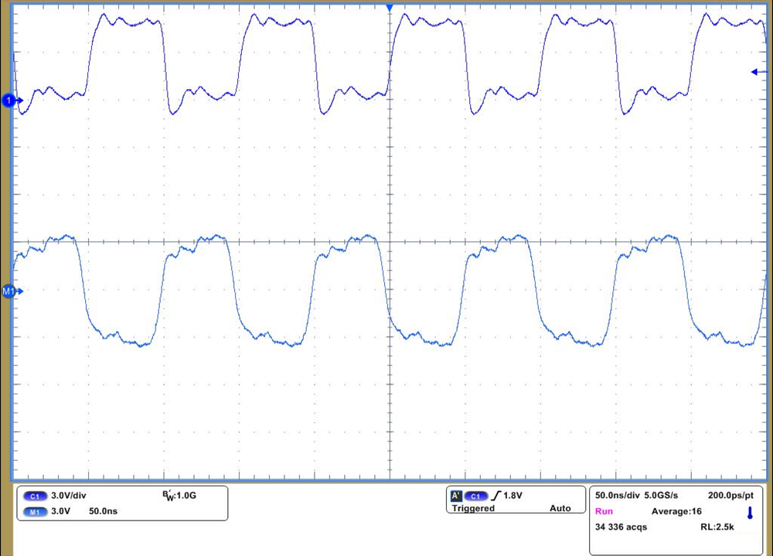Open the M1 math trace badge
The image size is (773, 556).
(x=35, y=511)
